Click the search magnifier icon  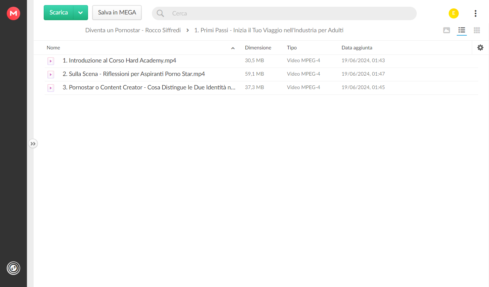(x=160, y=13)
